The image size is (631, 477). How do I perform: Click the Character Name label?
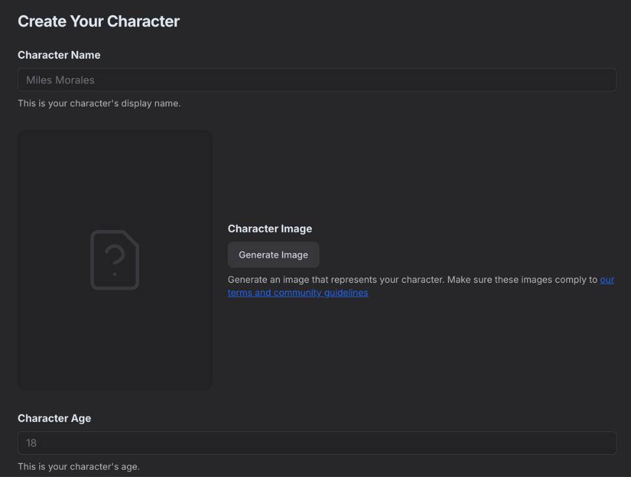click(59, 55)
